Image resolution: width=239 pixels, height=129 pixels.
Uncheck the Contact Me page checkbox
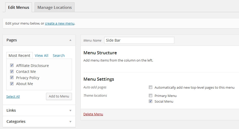coord(12,71)
